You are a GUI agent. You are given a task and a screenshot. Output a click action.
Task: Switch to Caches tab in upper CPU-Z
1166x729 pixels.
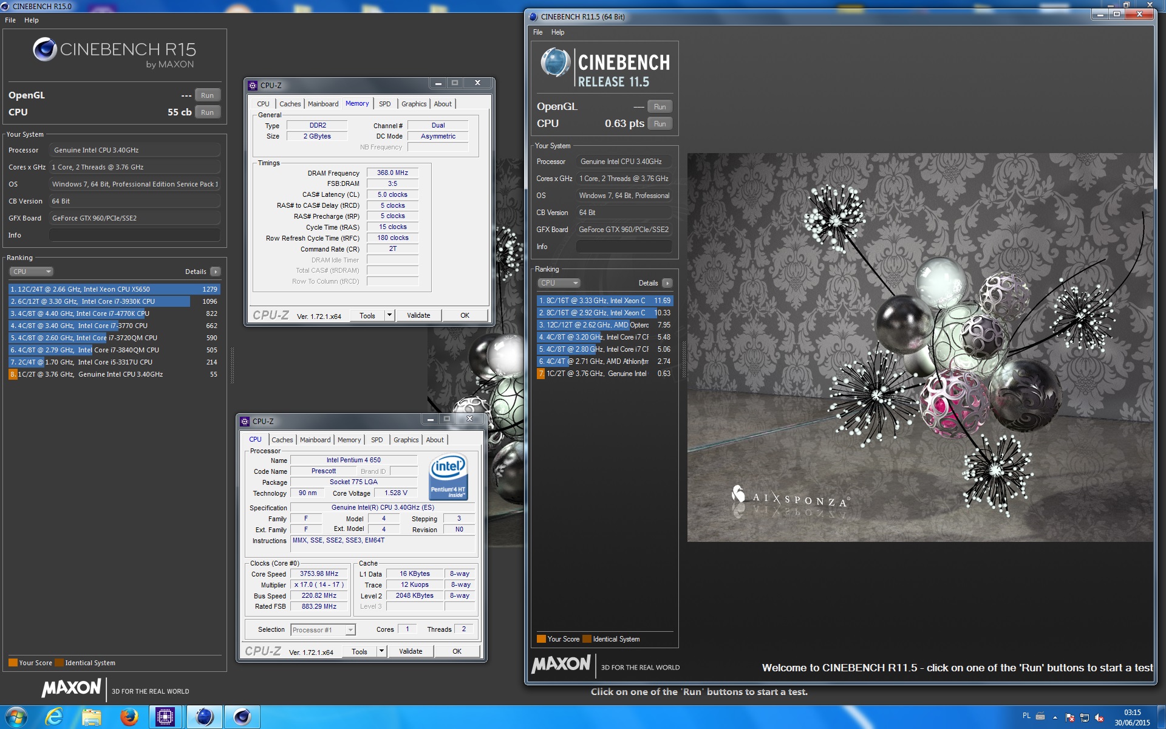click(290, 104)
